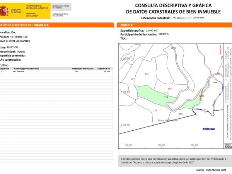Screen dimensions: 232x174
Task: Click parcel 126 on the map
Action: click(180, 114)
